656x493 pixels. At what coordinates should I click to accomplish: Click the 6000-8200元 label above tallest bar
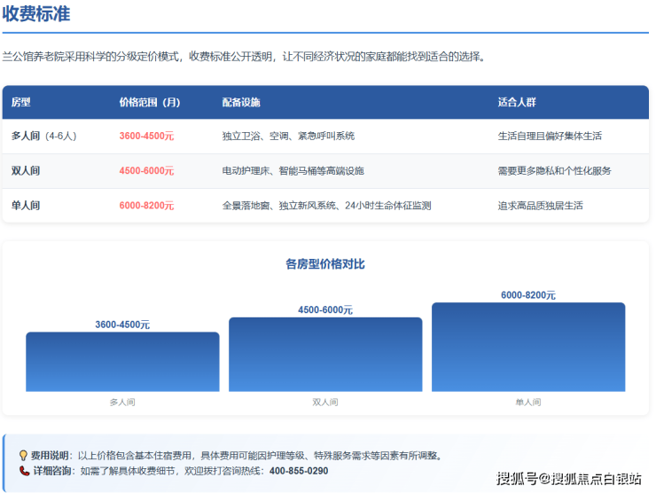[528, 295]
